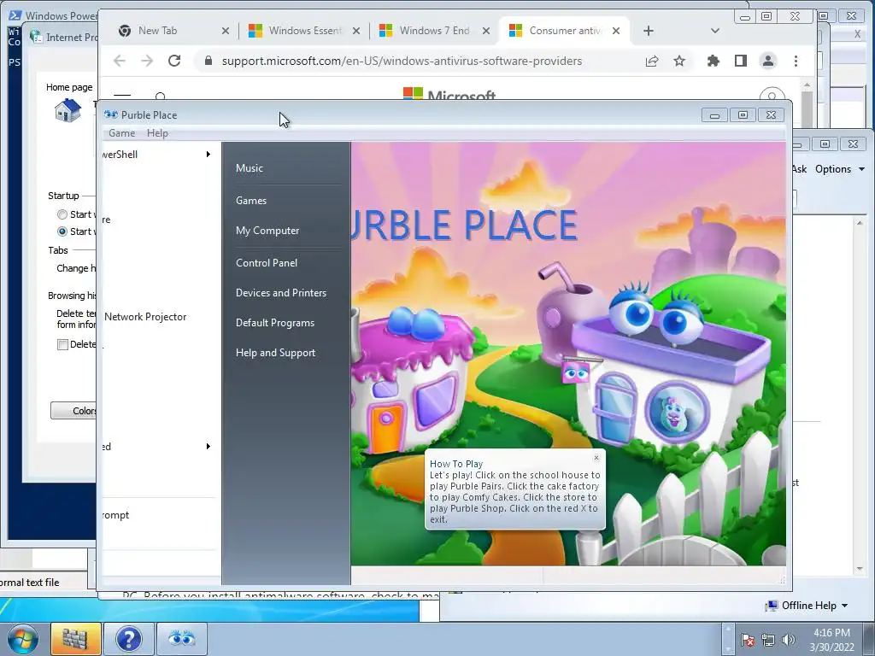Click the Chrome address bar URL
This screenshot has width=875, height=656.
tap(402, 61)
